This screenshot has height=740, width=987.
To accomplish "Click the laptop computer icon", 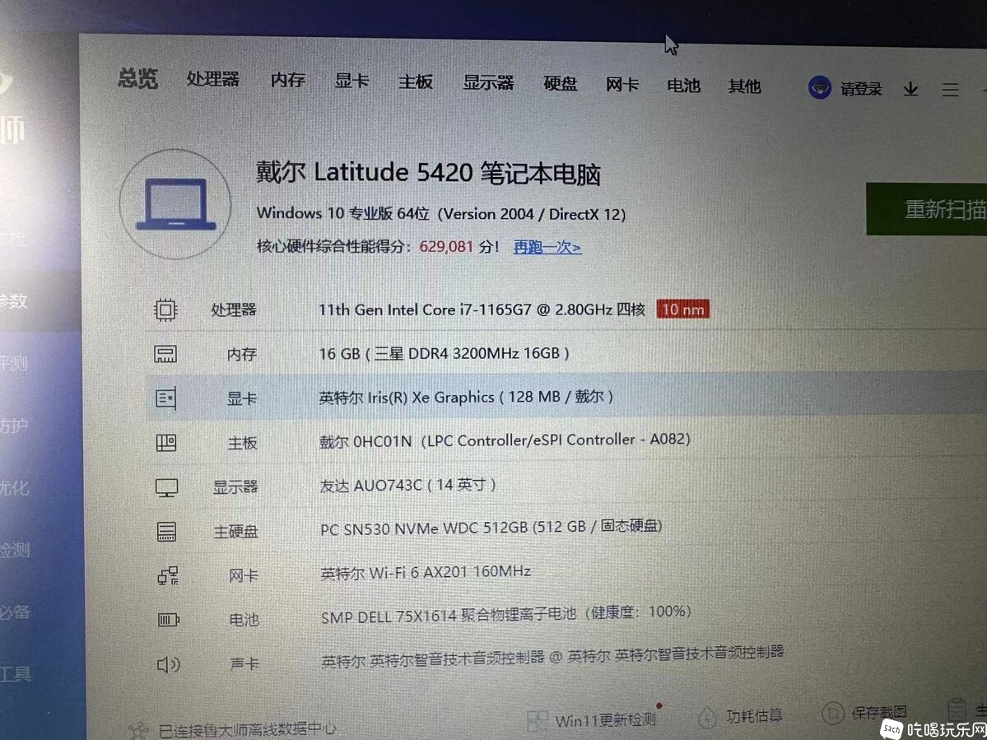I will (x=175, y=204).
